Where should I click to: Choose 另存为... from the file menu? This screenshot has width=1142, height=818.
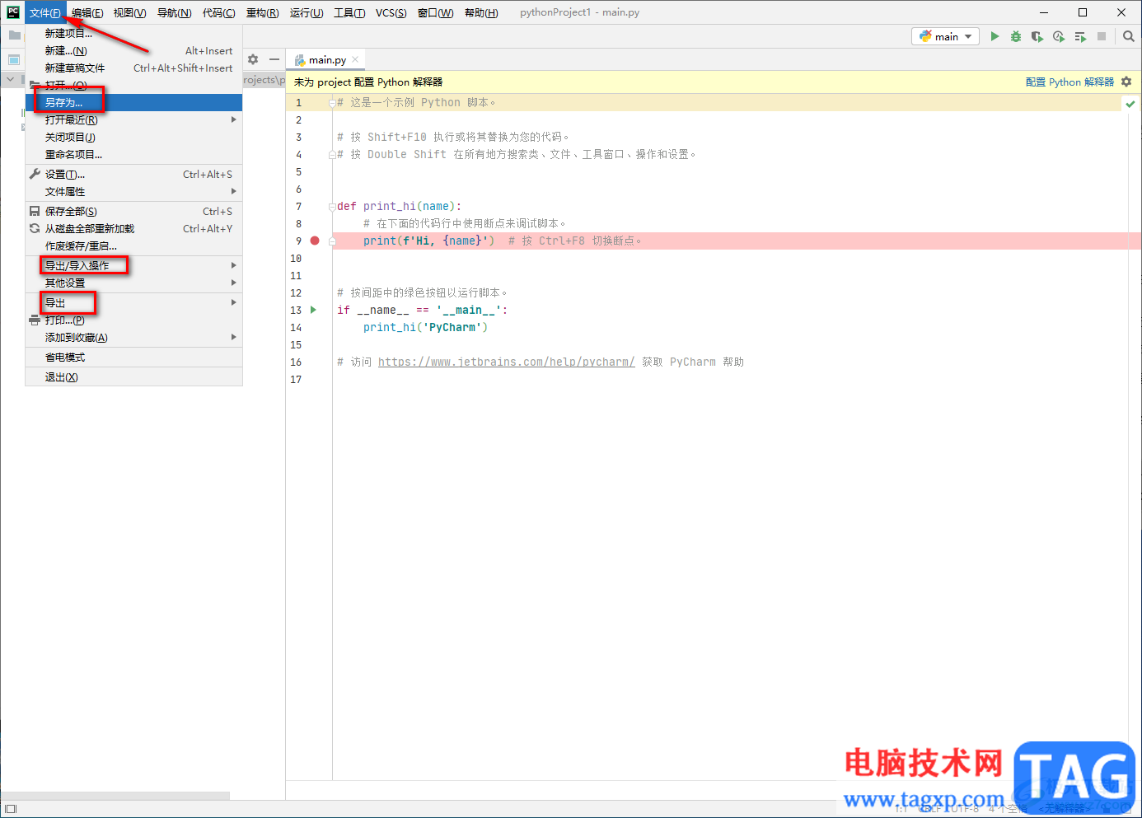coord(133,102)
